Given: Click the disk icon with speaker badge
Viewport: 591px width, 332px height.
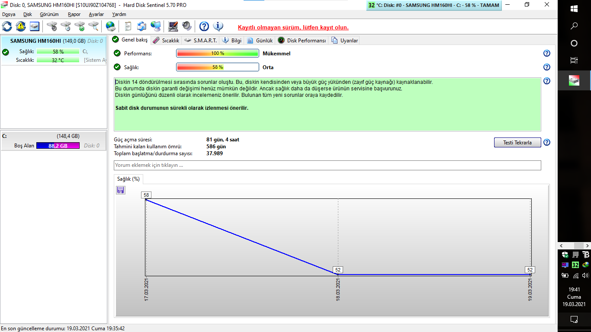Looking at the screenshot, I should tap(52, 26).
